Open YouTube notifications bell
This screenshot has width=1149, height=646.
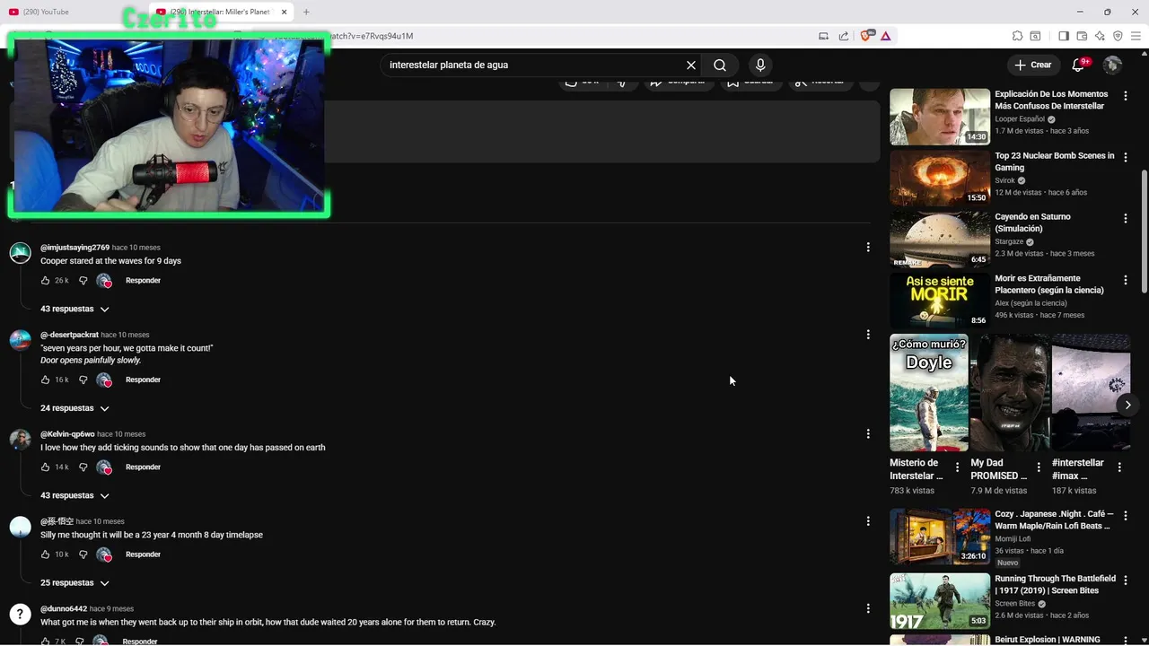point(1079,65)
